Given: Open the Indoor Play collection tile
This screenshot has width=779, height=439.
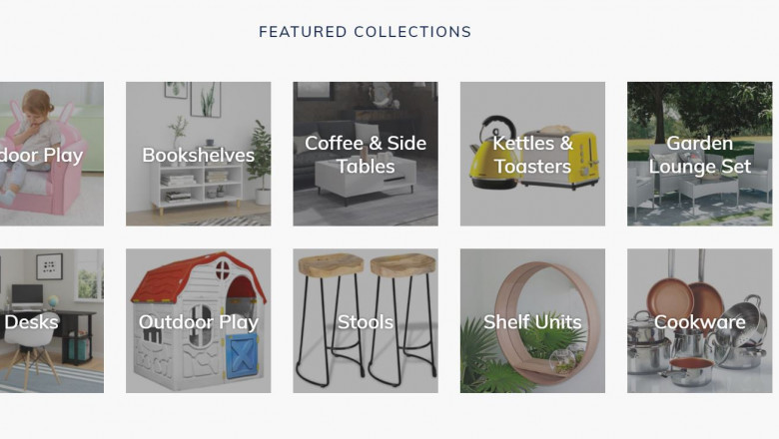Looking at the screenshot, I should [52, 154].
